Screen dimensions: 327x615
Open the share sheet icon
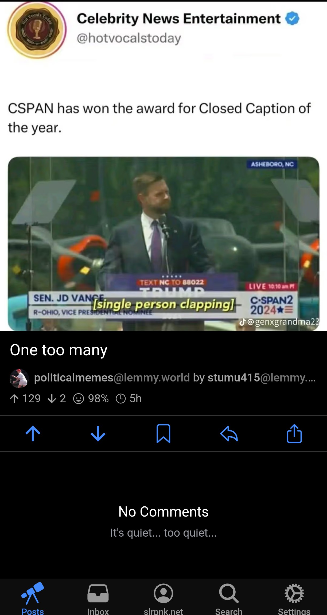[x=294, y=433]
